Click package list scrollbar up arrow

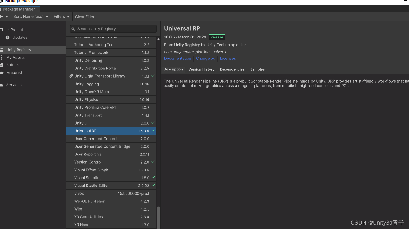(158, 39)
